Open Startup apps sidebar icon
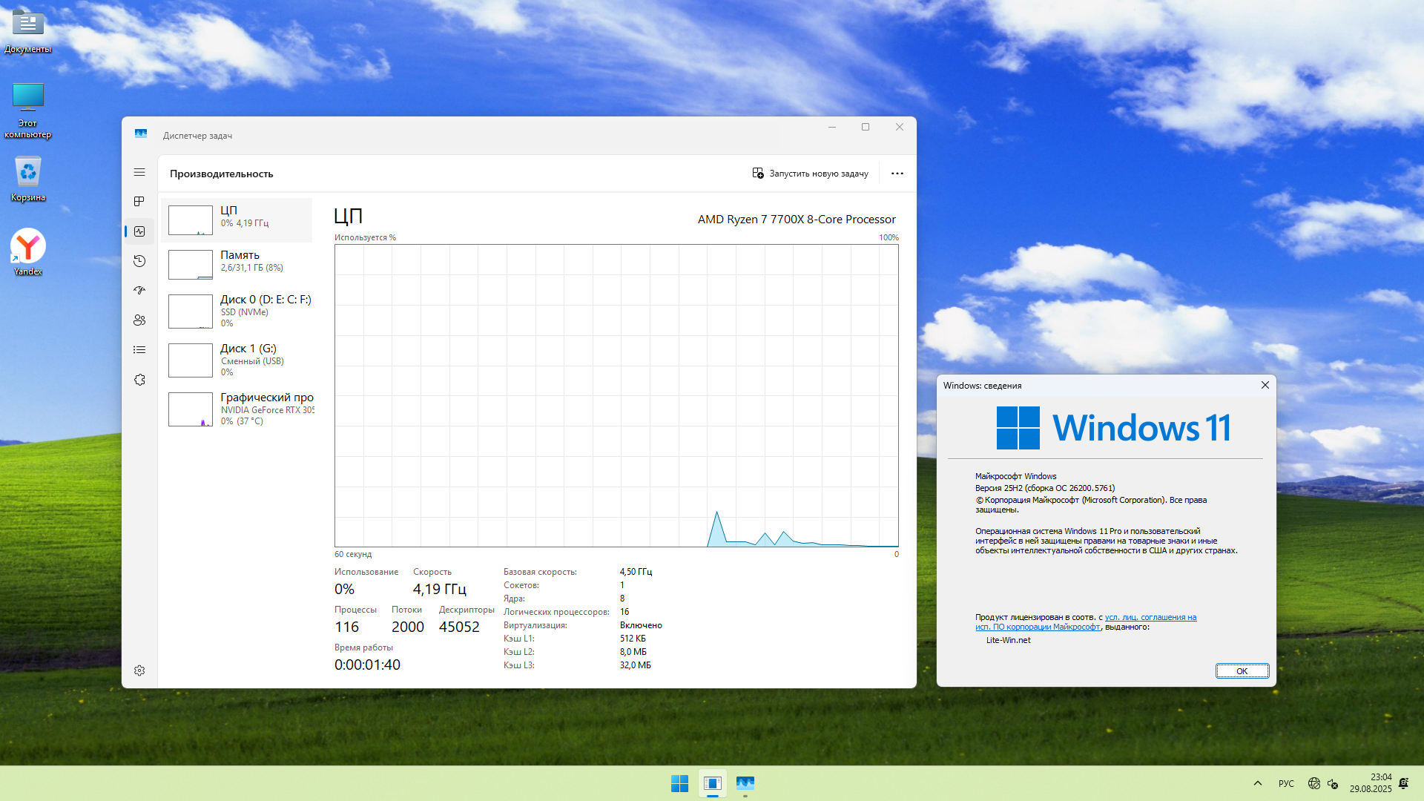The width and height of the screenshot is (1424, 801). [x=139, y=291]
